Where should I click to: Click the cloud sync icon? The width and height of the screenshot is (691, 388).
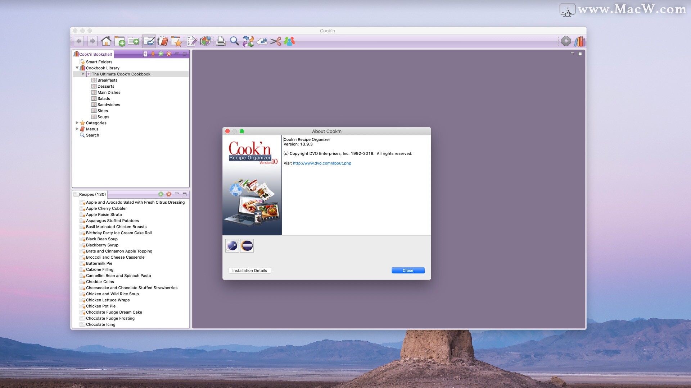(x=262, y=41)
